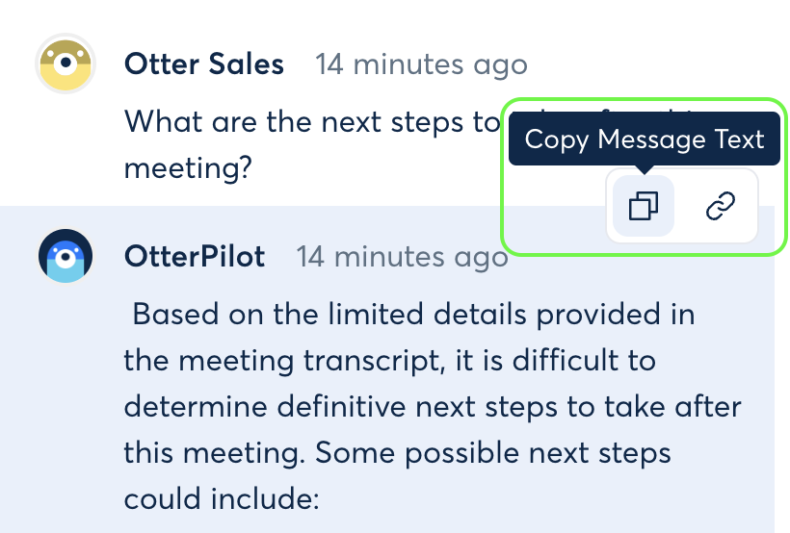
Task: Open the Otter Sales yellow avatar
Action: click(66, 63)
